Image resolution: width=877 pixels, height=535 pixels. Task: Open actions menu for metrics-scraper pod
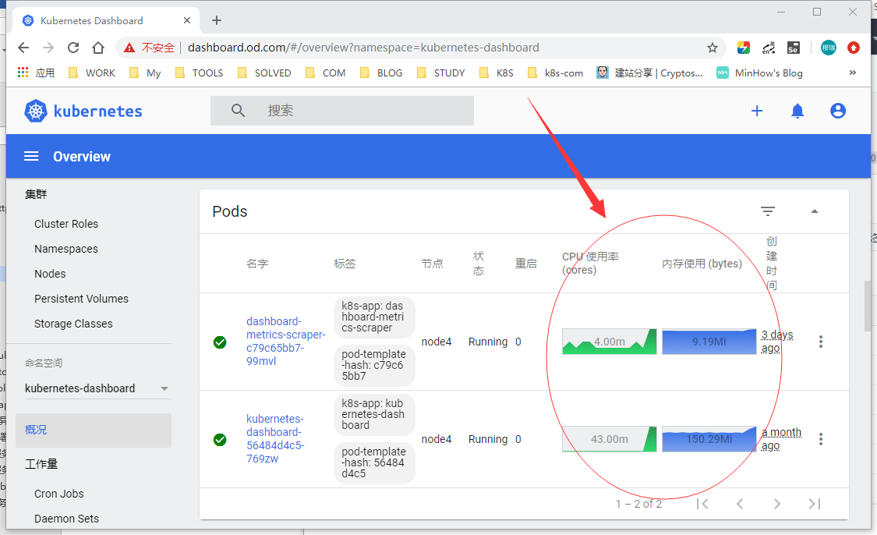point(821,342)
